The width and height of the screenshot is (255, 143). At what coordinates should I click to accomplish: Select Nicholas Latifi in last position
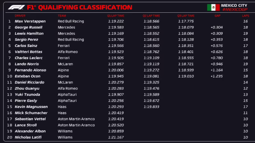tap(28, 137)
